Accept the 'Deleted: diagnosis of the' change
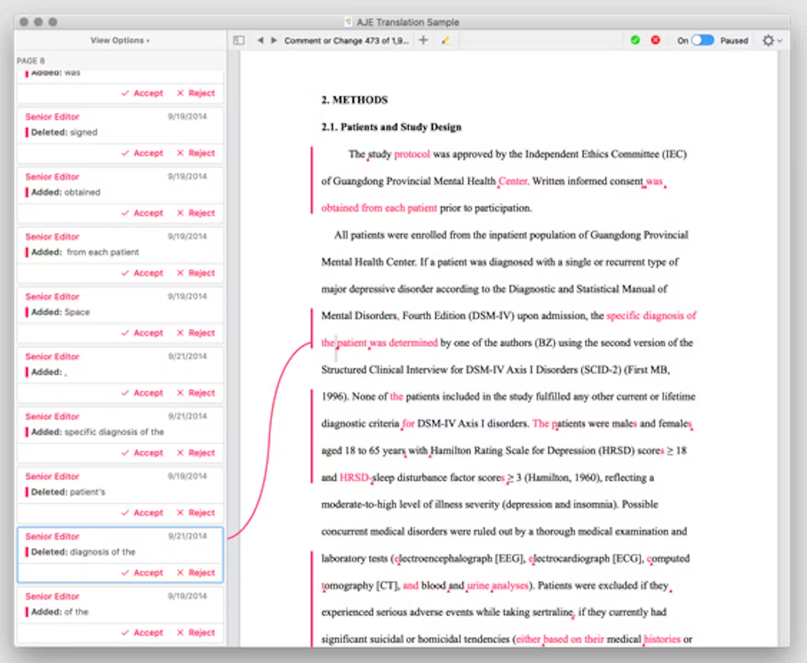The height and width of the screenshot is (663, 807). pos(142,573)
